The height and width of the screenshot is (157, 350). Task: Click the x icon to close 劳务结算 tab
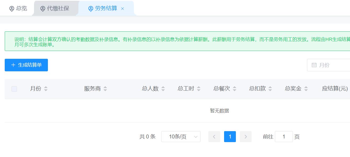pyautogui.click(x=122, y=9)
